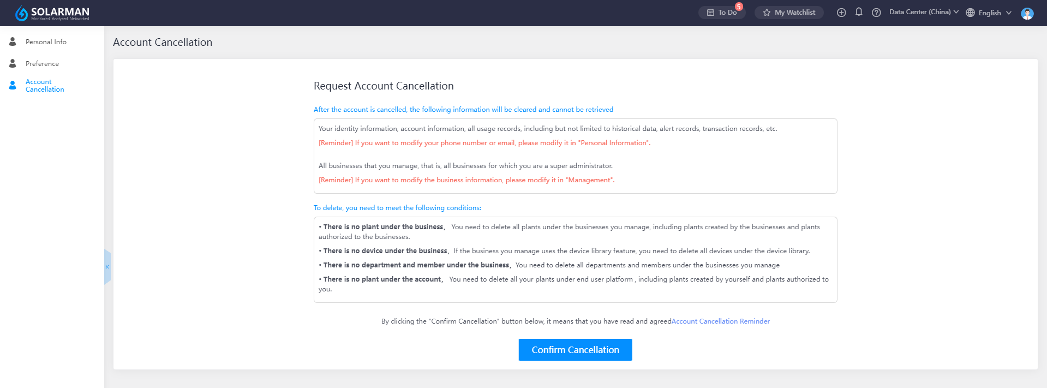This screenshot has width=1047, height=388.
Task: Open the English language dropdown arrow
Action: coord(1009,13)
